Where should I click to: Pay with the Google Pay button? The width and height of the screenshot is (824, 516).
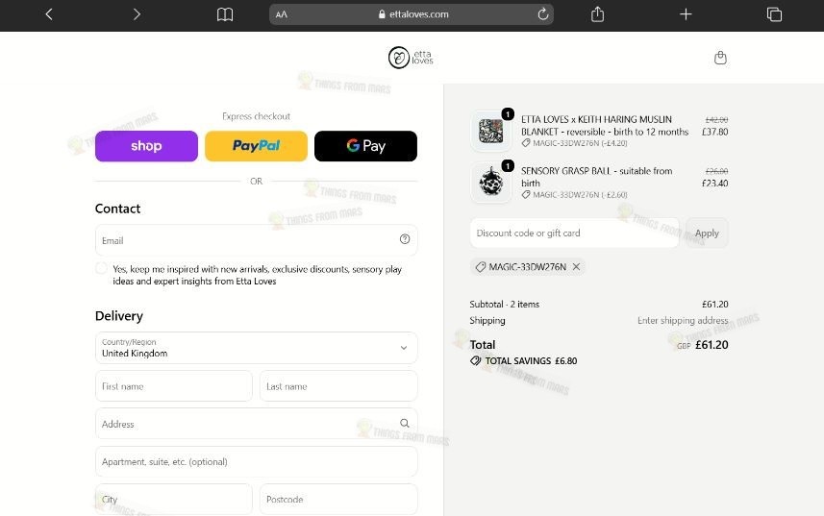[365, 146]
